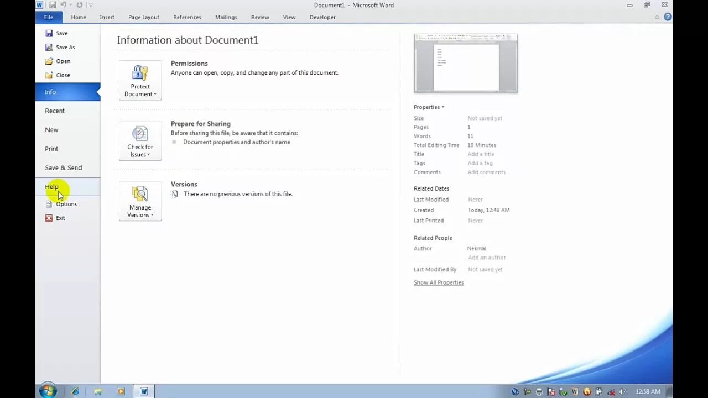This screenshot has width=708, height=398.
Task: Select the Info backstage section
Action: coord(67,92)
